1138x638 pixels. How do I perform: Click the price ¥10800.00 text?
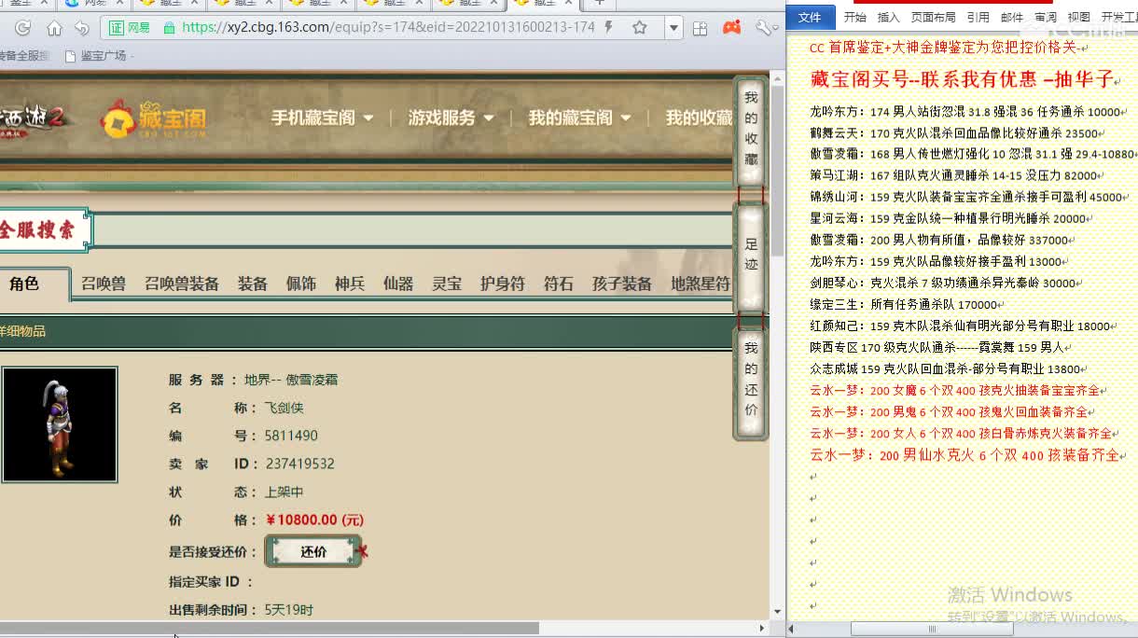314,520
